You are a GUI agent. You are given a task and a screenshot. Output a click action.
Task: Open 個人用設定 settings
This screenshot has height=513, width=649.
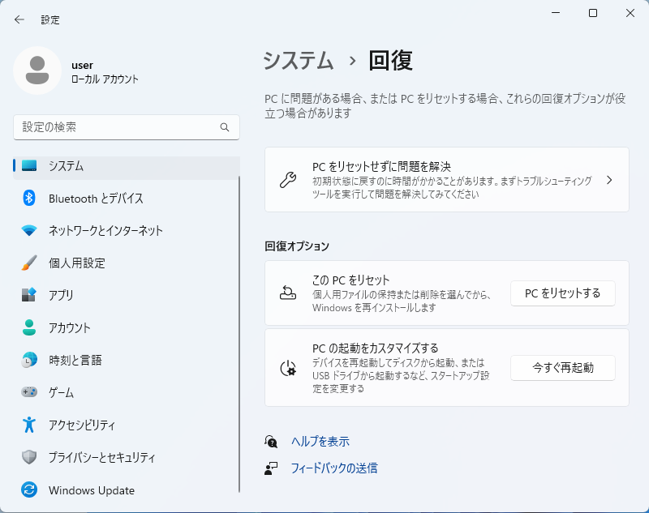point(127,263)
